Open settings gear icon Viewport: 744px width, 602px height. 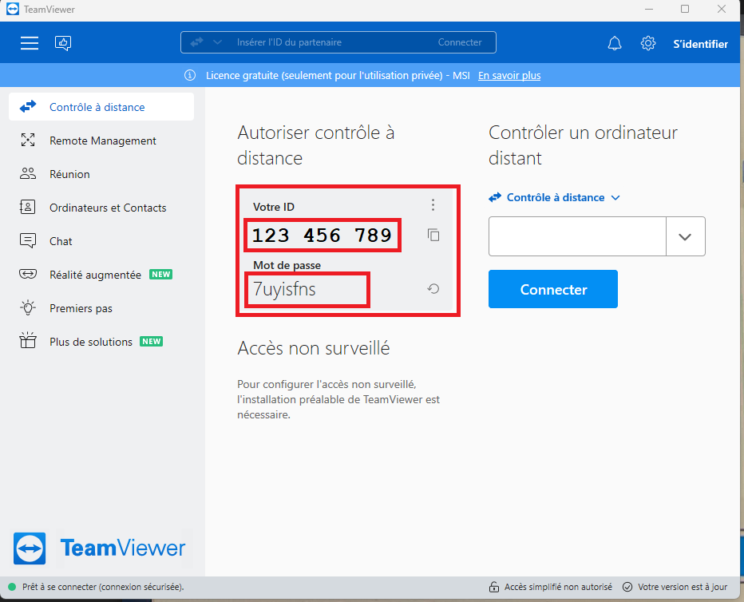click(648, 44)
